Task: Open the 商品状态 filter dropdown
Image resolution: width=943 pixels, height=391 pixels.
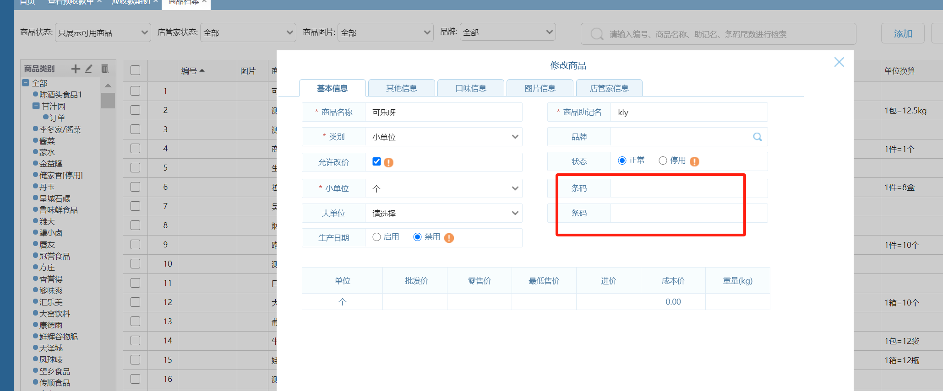Action: pos(103,32)
